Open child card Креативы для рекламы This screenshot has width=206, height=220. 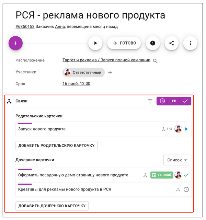pyautogui.click(x=104, y=189)
